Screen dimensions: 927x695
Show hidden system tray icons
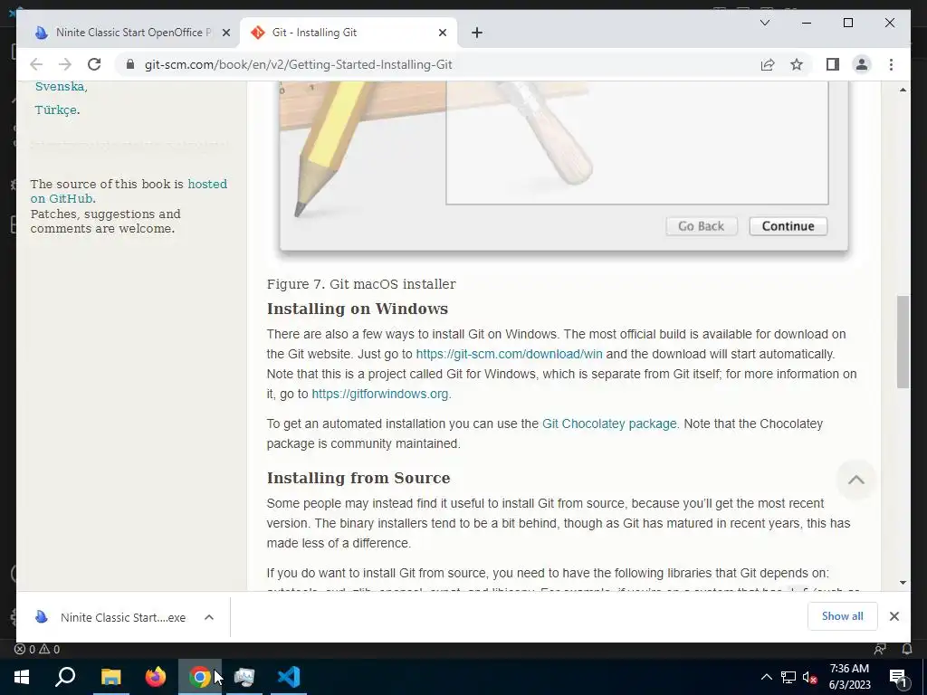766,677
